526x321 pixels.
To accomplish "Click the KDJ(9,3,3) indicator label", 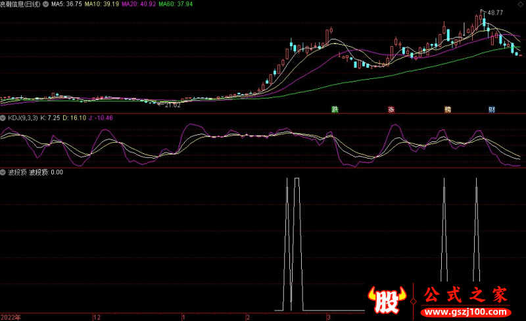I will pyautogui.click(x=22, y=118).
